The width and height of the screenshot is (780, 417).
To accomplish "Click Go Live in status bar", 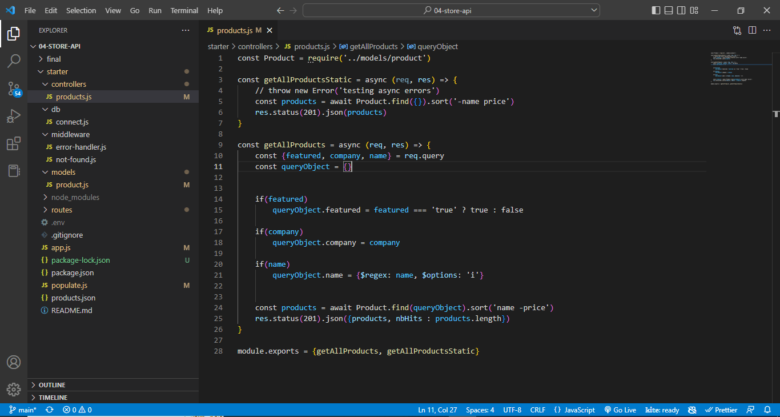I will point(620,410).
